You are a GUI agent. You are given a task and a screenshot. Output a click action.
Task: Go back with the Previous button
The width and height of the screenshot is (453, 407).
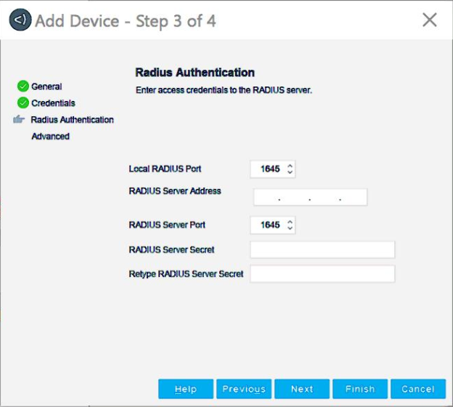click(x=244, y=389)
